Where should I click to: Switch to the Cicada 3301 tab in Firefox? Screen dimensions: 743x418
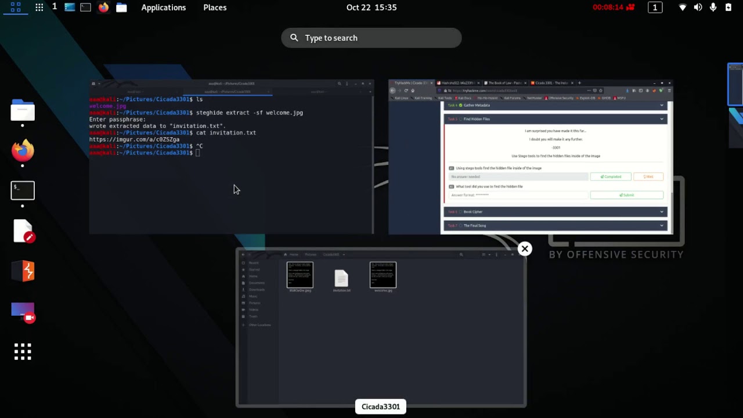pyautogui.click(x=552, y=83)
